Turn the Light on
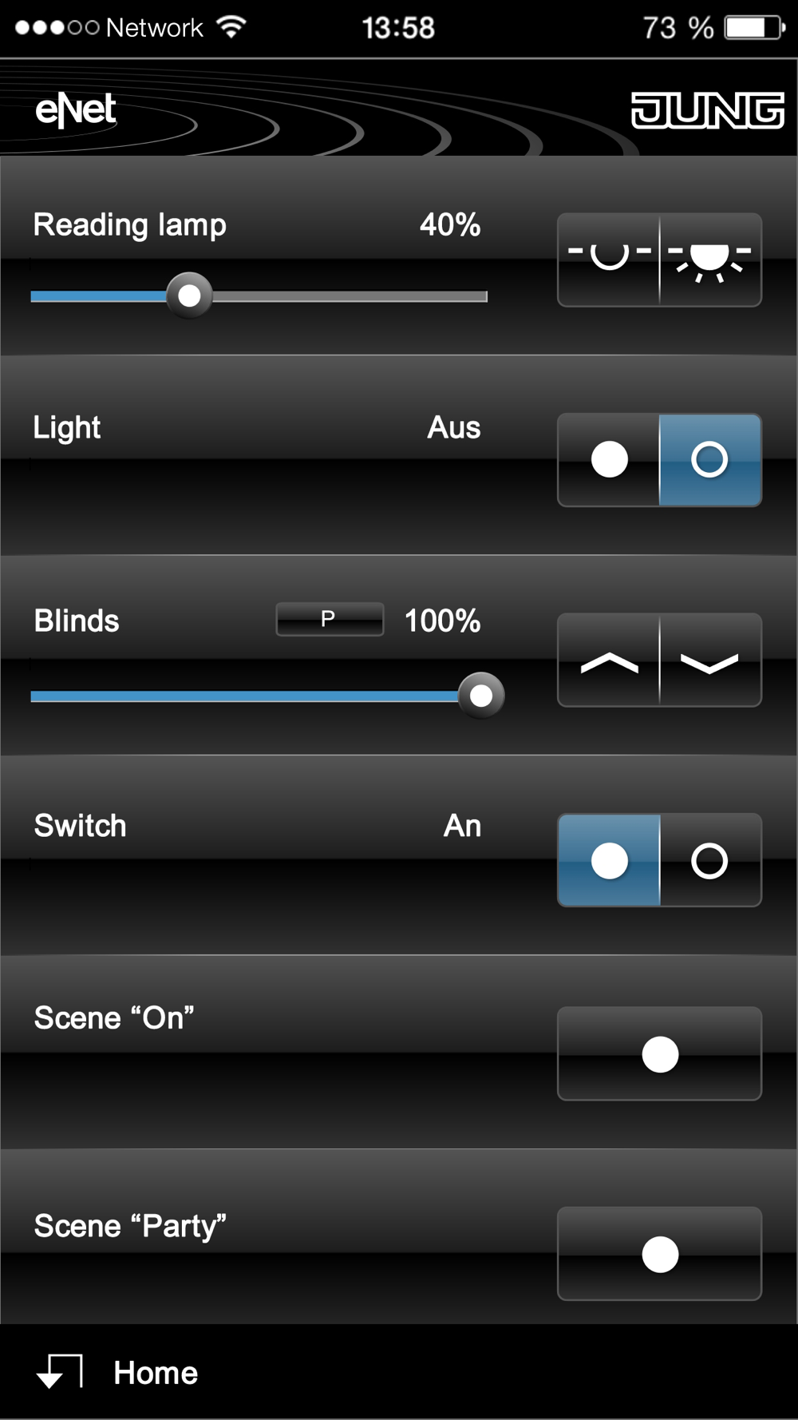This screenshot has height=1420, width=798. (x=609, y=460)
